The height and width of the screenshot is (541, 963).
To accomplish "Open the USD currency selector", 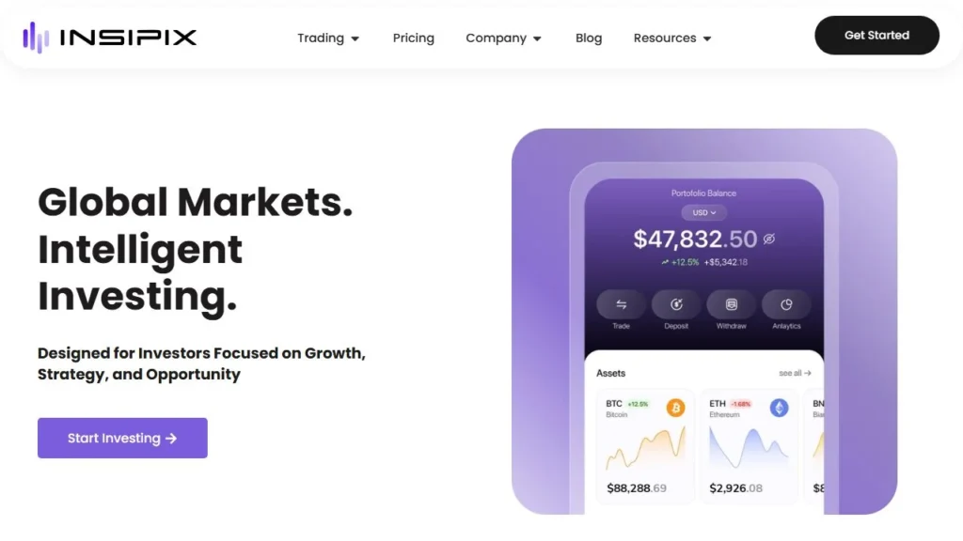I will pyautogui.click(x=703, y=213).
